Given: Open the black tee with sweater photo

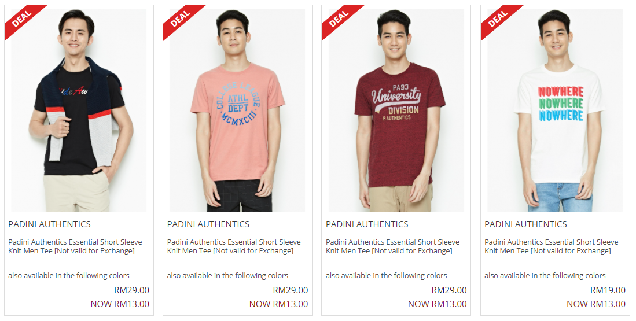Looking at the screenshot, I should (79, 110).
